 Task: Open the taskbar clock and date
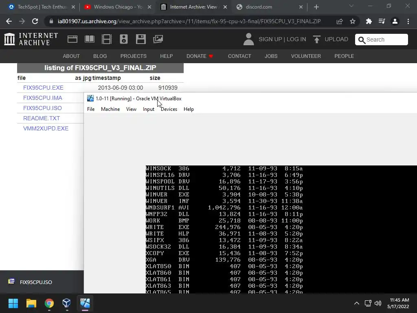coord(398,303)
